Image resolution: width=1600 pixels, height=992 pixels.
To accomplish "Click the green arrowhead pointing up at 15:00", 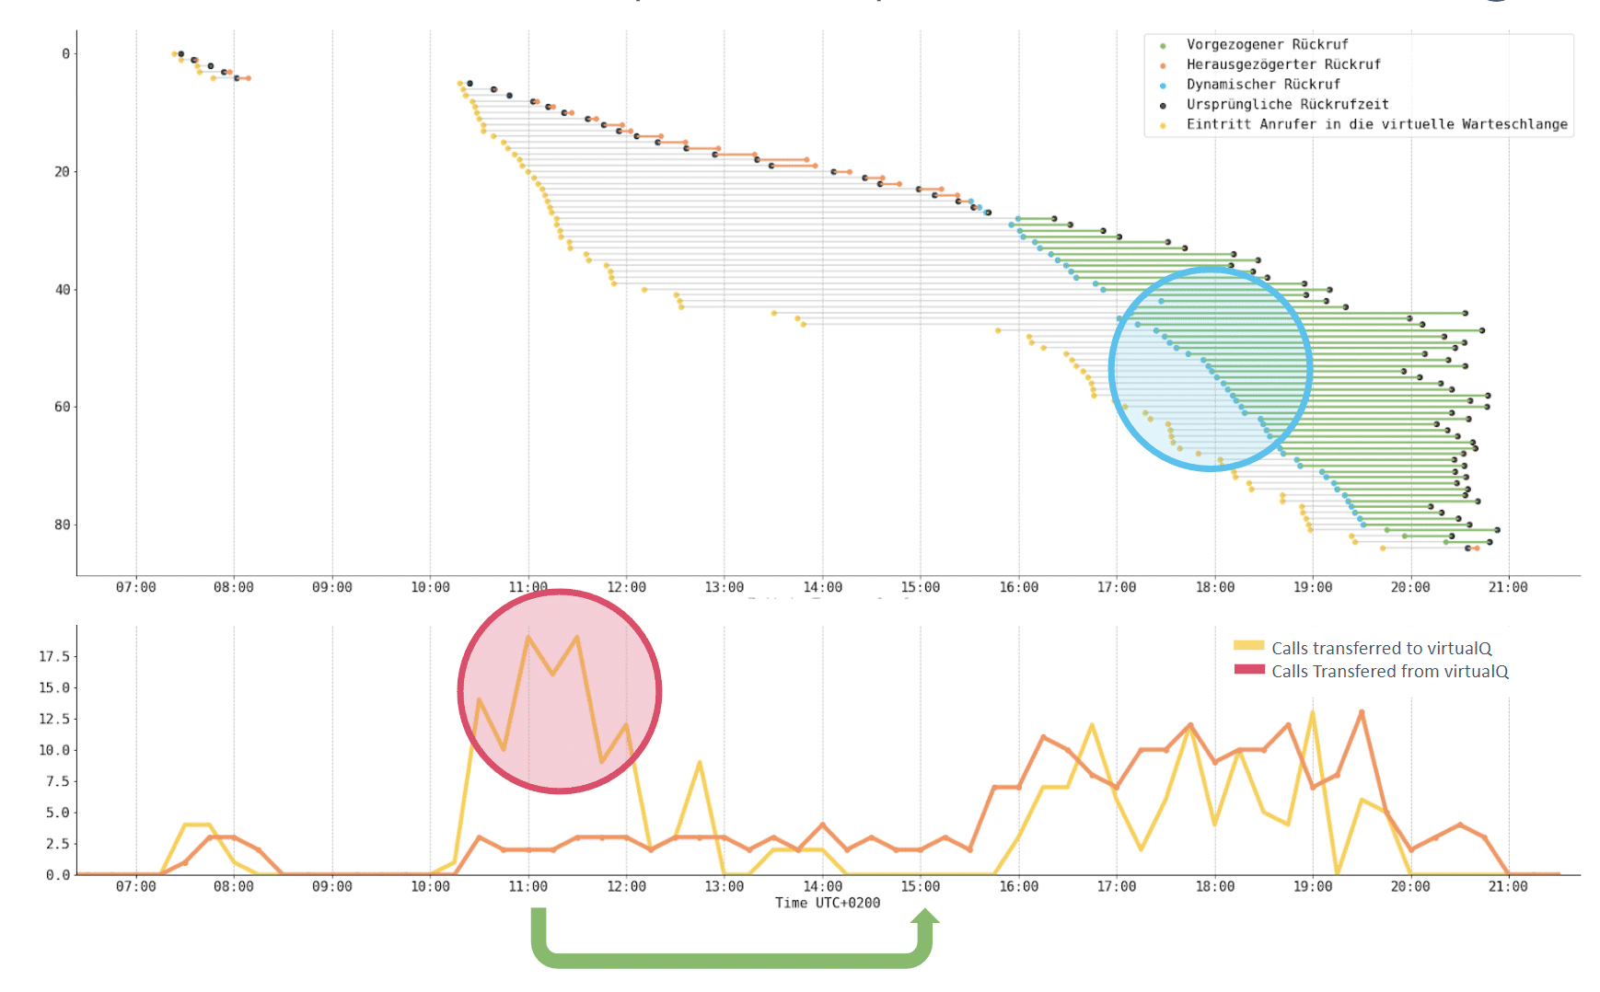I will click(925, 917).
